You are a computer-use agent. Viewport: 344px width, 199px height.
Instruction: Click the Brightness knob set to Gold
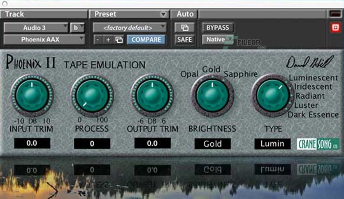click(212, 95)
